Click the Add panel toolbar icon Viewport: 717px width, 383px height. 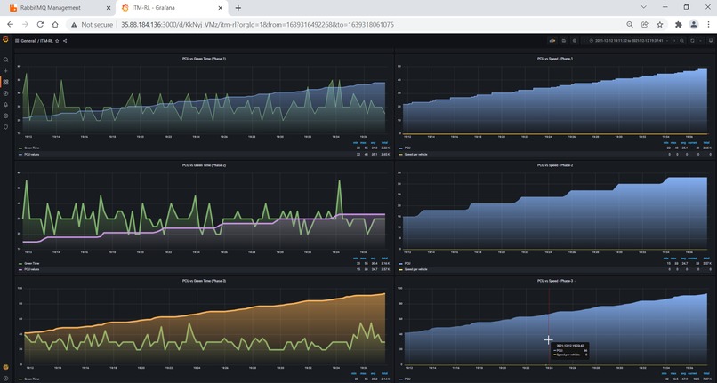(x=552, y=41)
